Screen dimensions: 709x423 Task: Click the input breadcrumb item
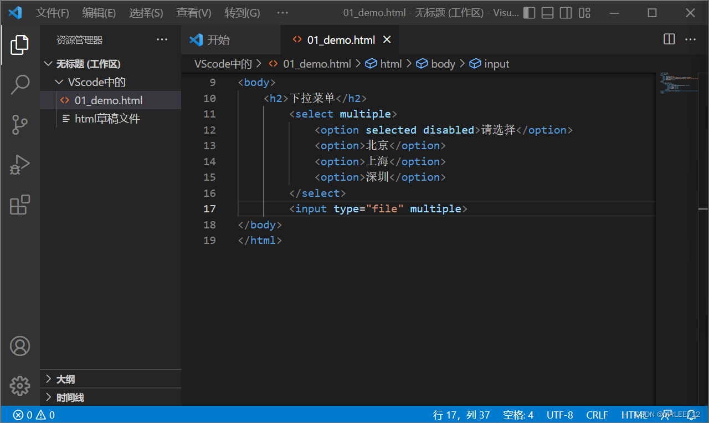497,64
